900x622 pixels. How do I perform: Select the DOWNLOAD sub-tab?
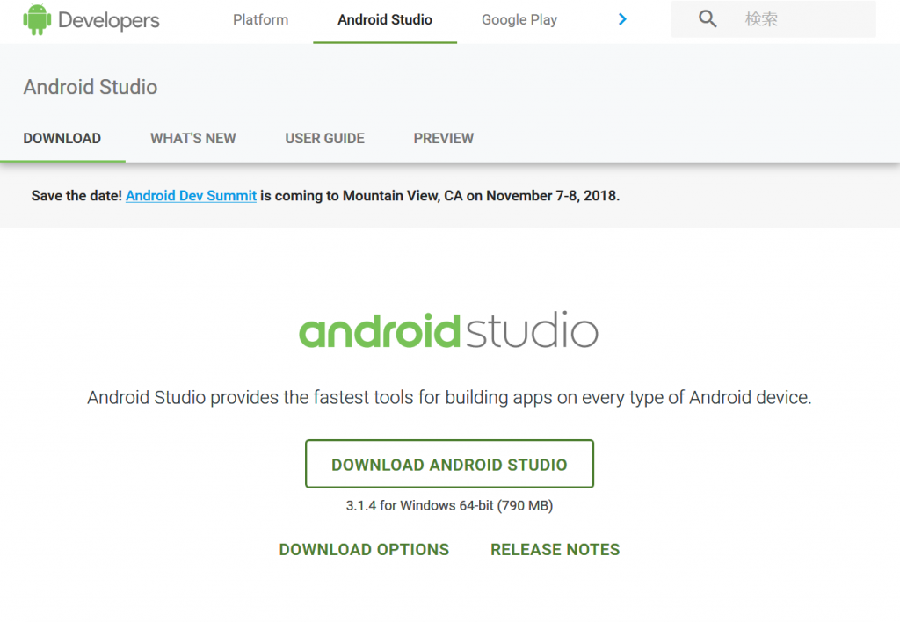[62, 138]
